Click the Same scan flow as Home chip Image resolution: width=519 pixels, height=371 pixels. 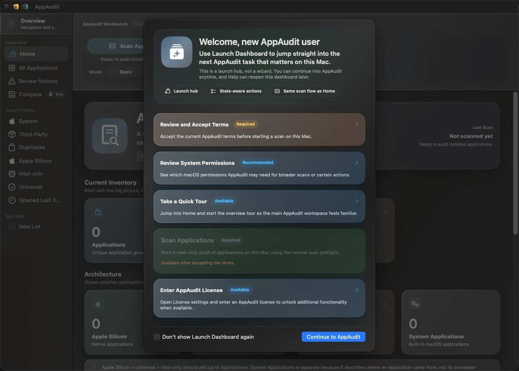(305, 91)
